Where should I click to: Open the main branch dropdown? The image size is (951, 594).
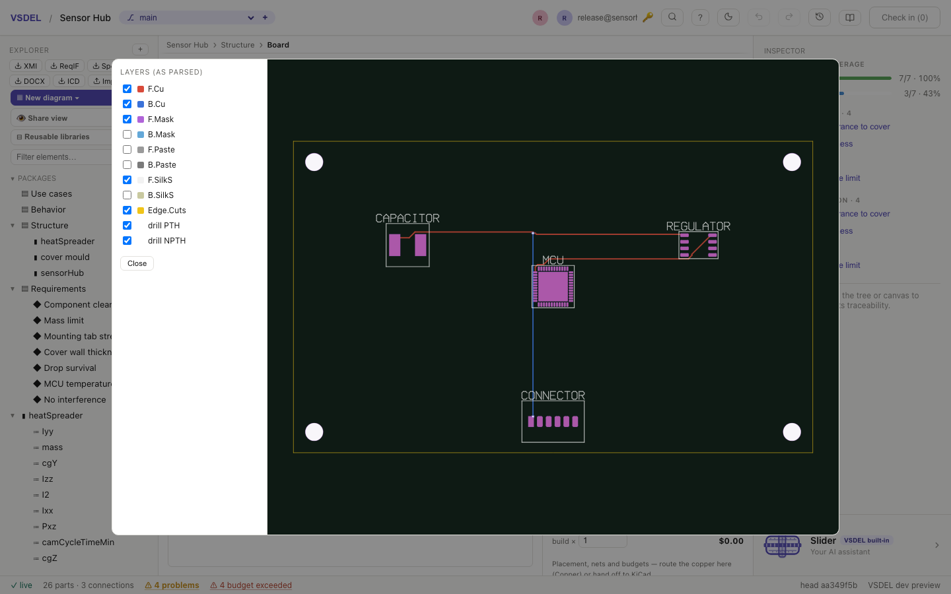190,18
